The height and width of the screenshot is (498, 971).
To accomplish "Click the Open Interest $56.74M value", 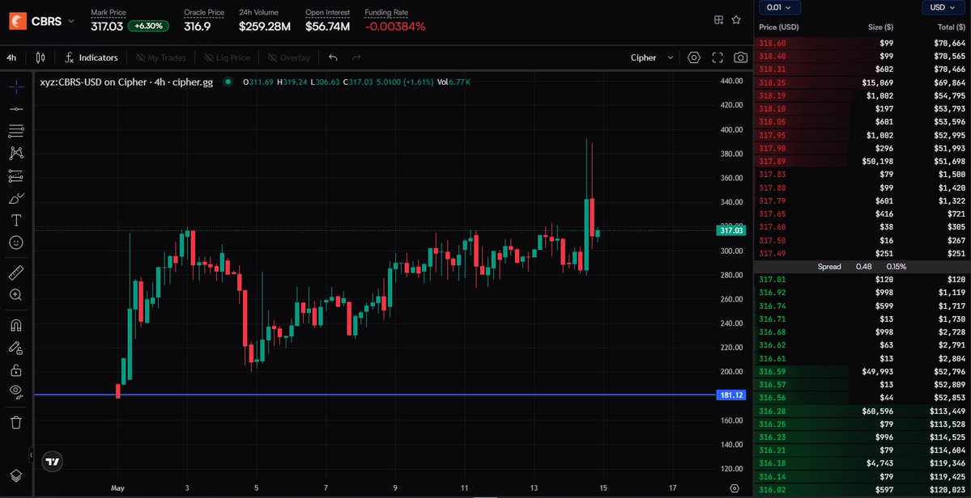I will click(328, 27).
